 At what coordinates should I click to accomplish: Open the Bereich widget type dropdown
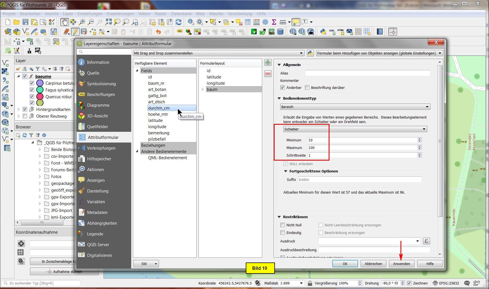[355, 107]
